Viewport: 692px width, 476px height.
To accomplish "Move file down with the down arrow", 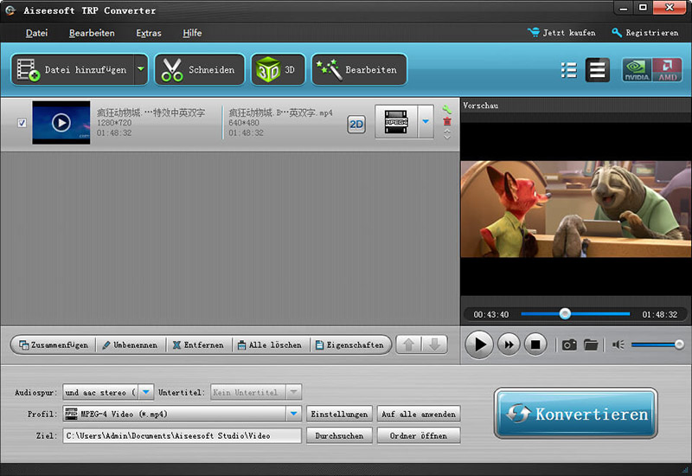I will coord(435,344).
